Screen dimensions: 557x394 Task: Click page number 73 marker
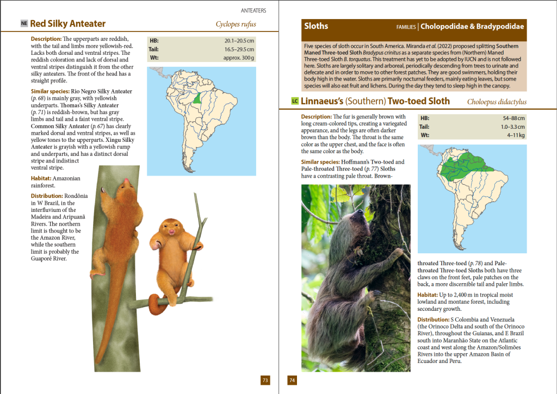coord(265,380)
